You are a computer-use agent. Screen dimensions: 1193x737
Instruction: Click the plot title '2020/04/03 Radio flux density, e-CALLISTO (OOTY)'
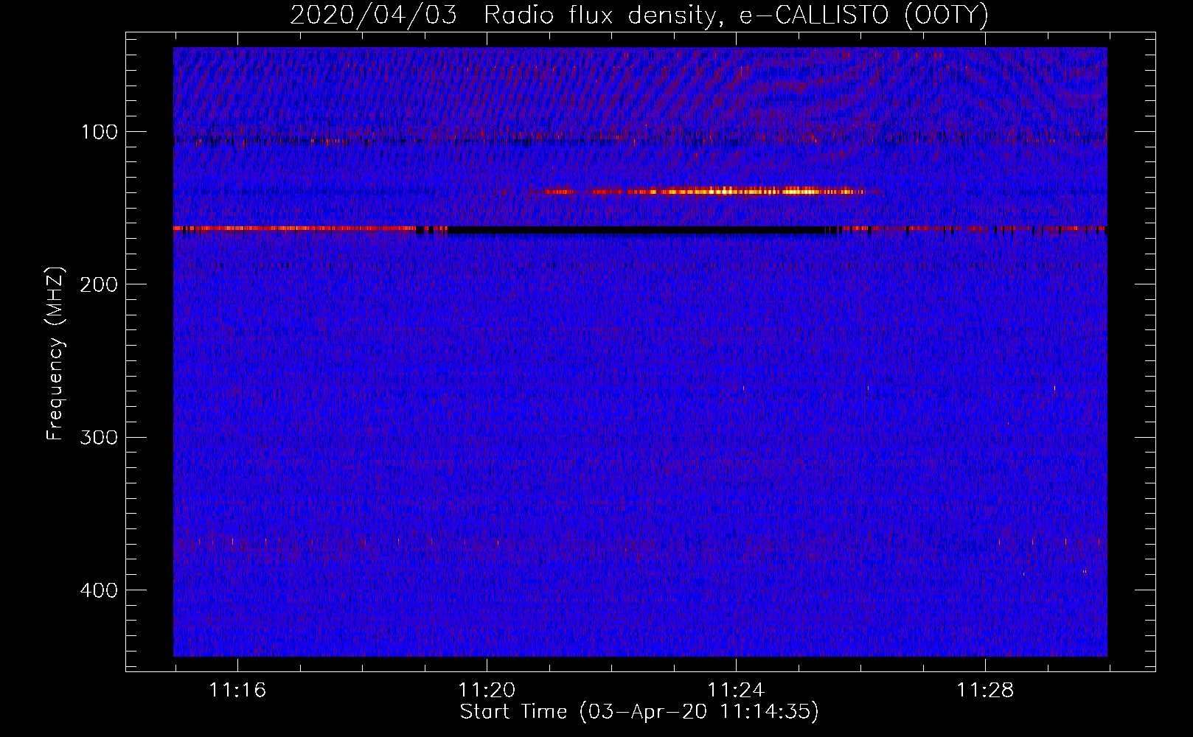[x=639, y=15]
